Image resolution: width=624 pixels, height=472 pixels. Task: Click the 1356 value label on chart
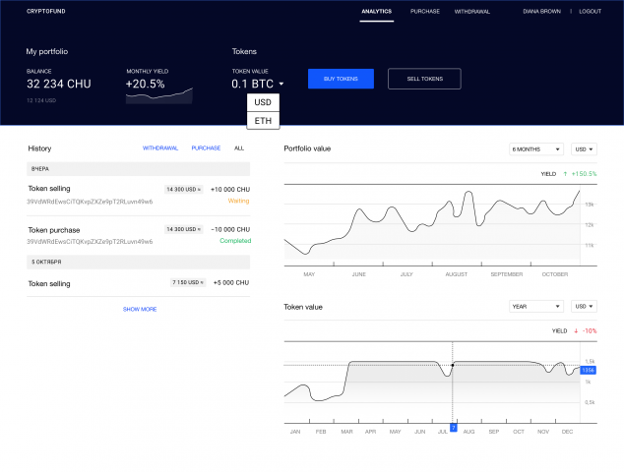click(x=589, y=370)
